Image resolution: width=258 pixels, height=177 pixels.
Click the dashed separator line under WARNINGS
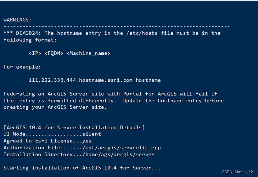(x=117, y=26)
